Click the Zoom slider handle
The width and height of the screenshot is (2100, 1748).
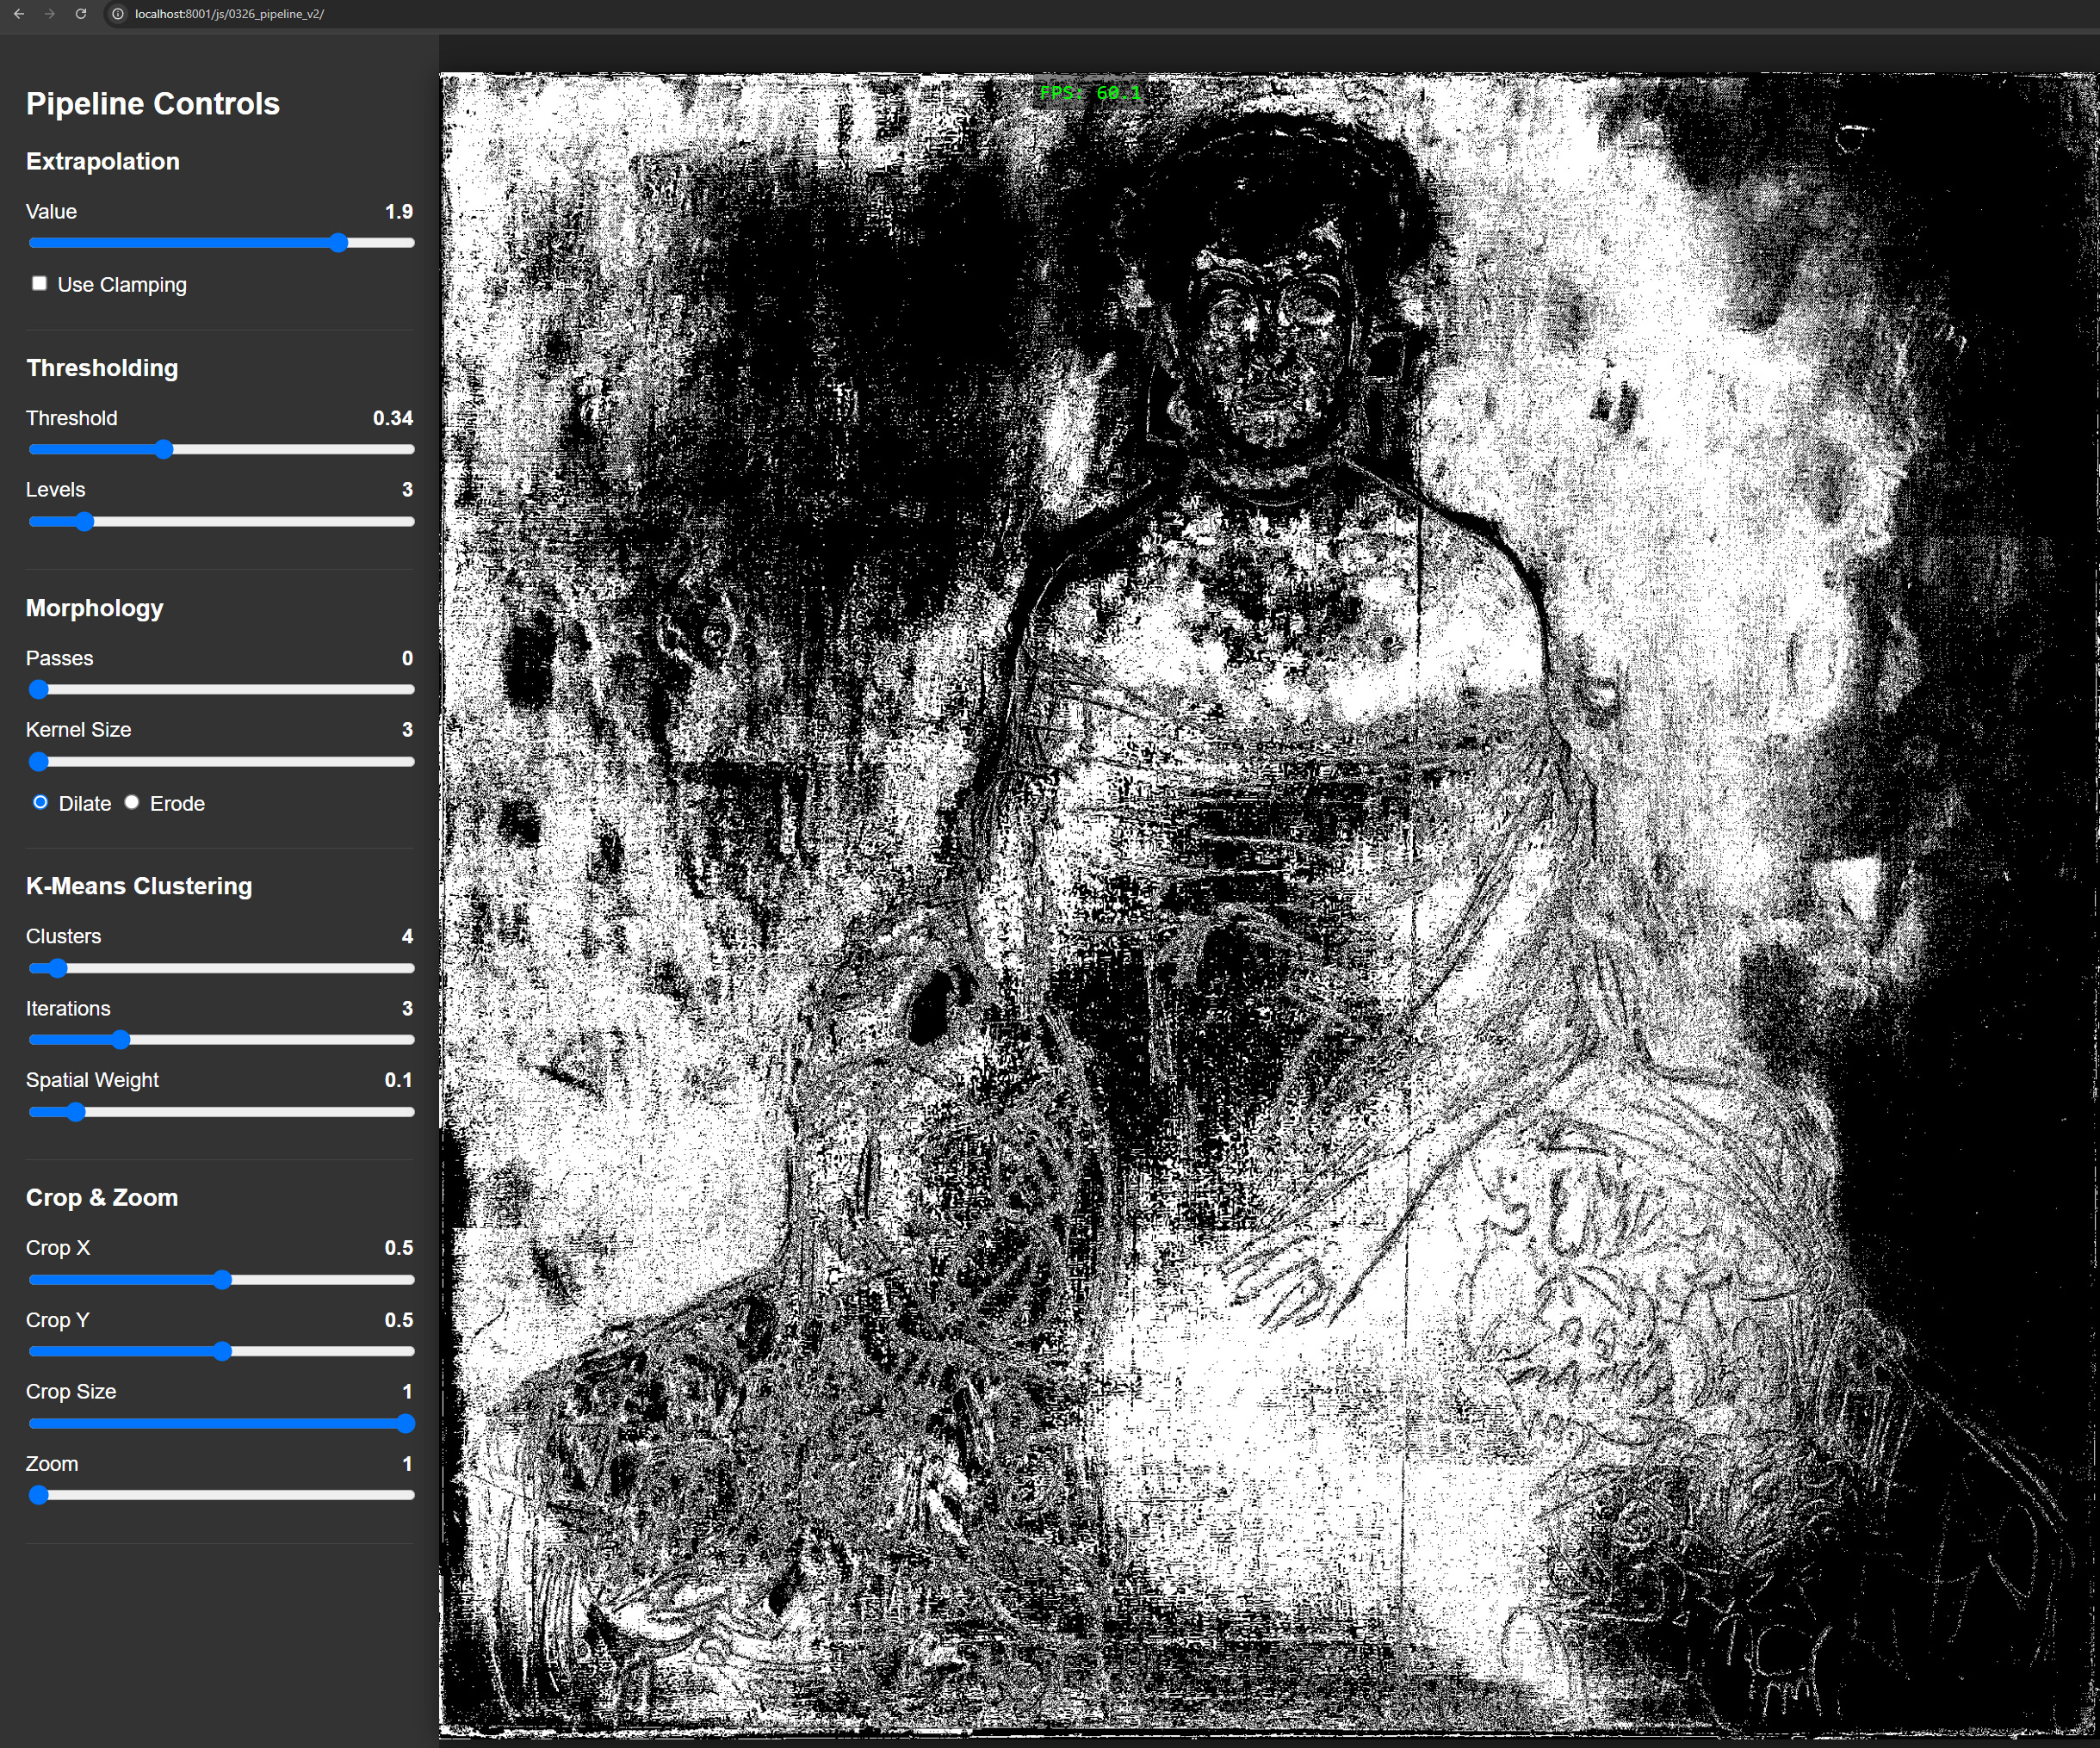(x=39, y=1496)
